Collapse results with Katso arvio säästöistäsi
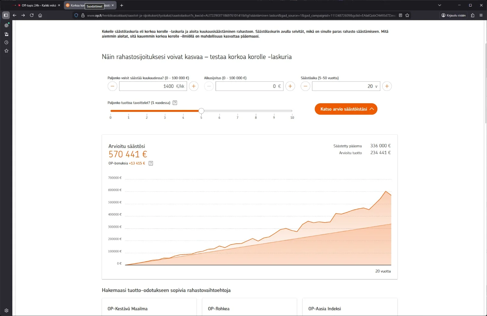Image resolution: width=487 pixels, height=316 pixels. [x=346, y=109]
